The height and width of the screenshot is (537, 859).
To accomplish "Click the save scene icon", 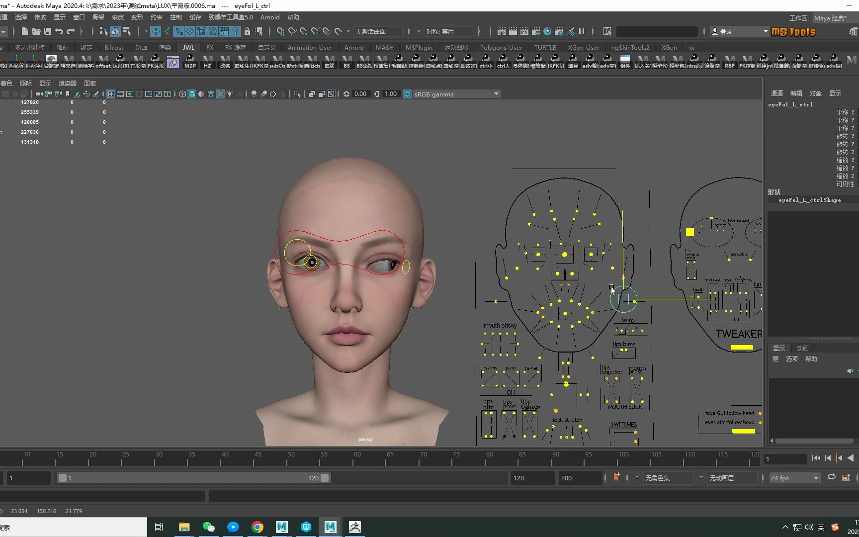I will click(x=48, y=31).
